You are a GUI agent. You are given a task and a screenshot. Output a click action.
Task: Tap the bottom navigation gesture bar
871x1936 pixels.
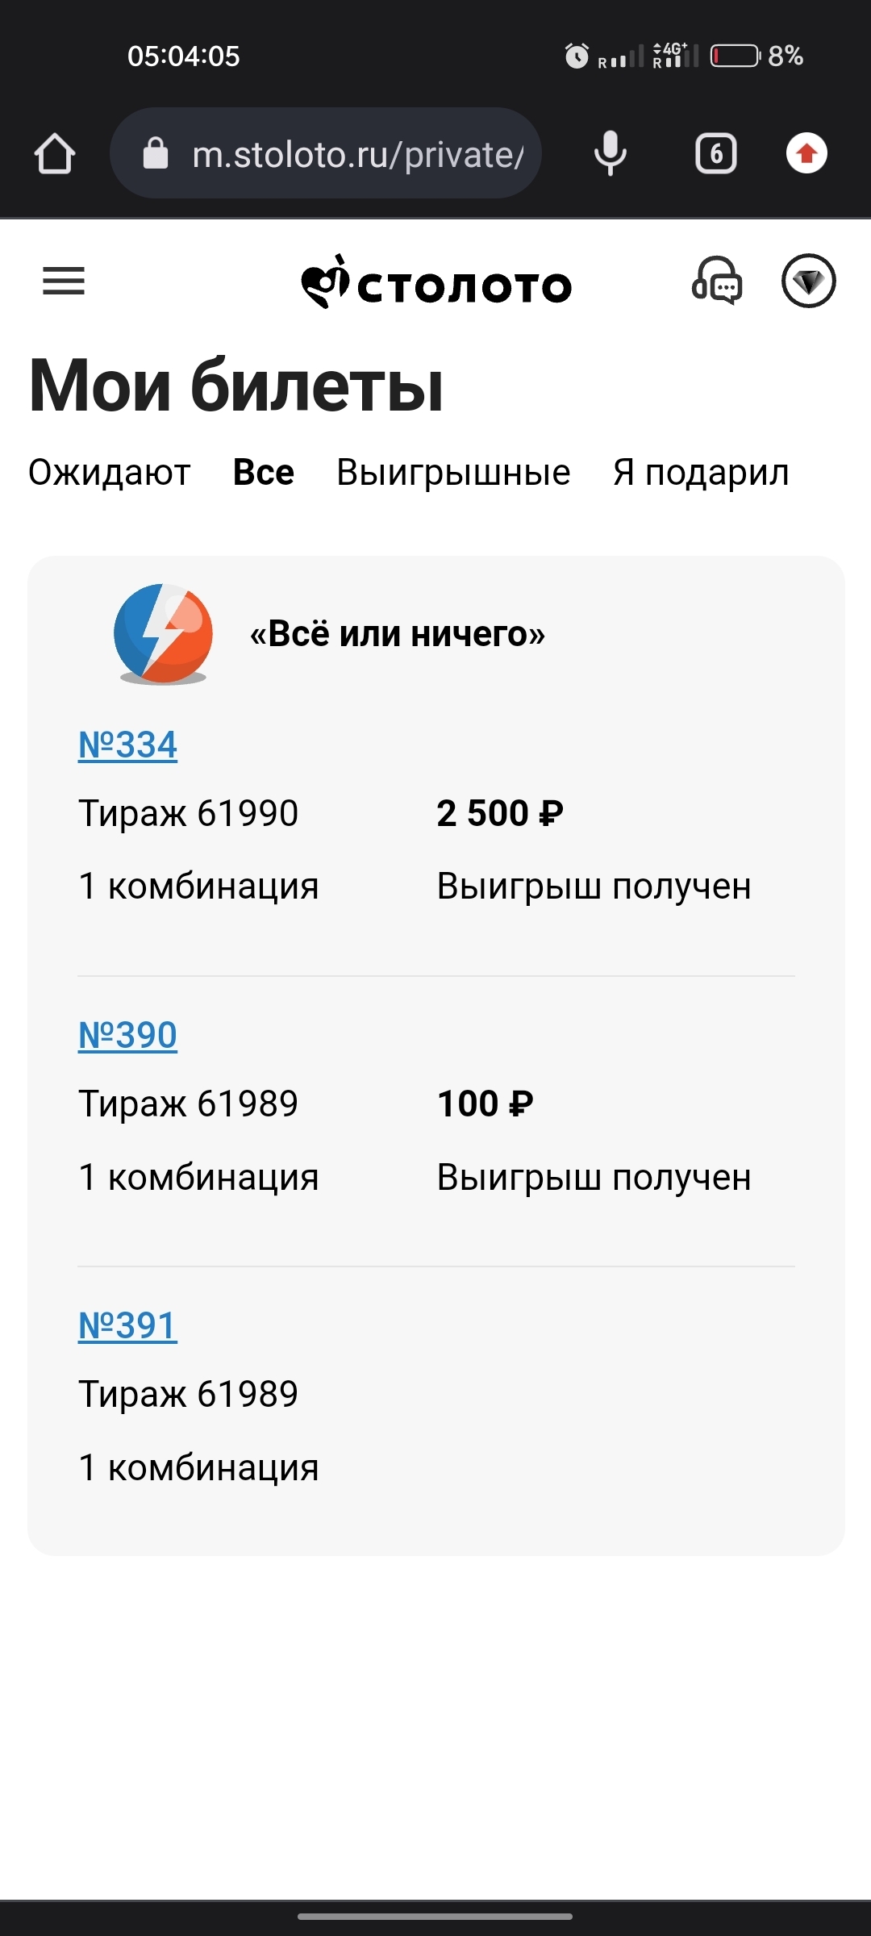435,1916
